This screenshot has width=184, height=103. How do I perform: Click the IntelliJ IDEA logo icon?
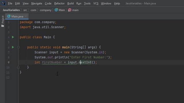click(x=3, y=3)
